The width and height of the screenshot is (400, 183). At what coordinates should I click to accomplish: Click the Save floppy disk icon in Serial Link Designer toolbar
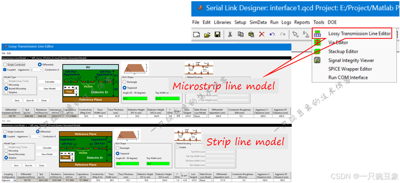[x=217, y=34]
